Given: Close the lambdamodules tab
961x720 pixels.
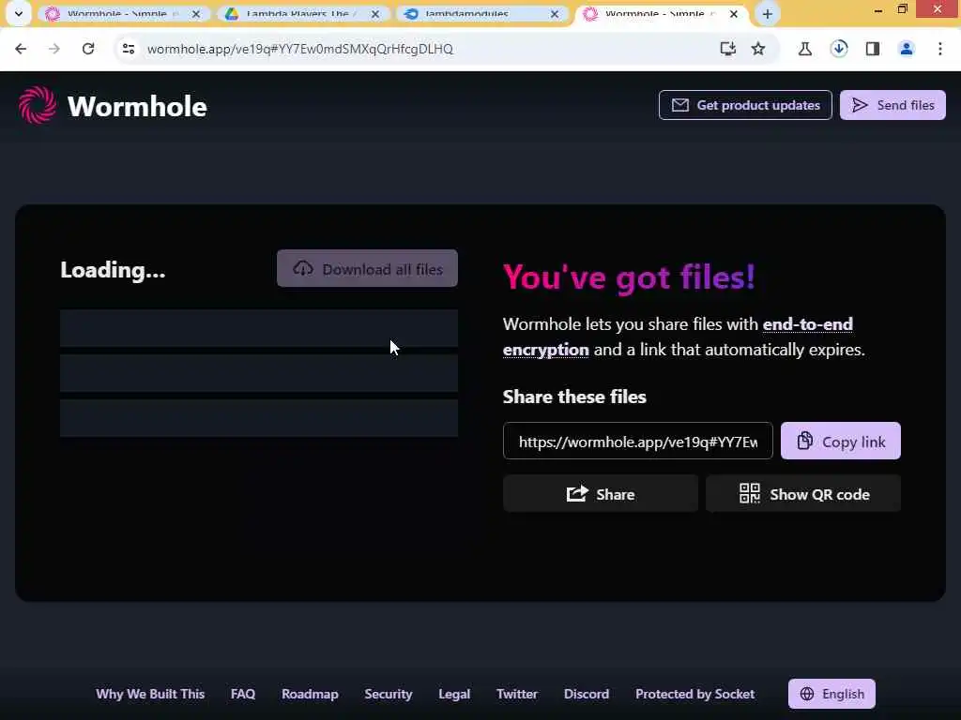Looking at the screenshot, I should [555, 13].
